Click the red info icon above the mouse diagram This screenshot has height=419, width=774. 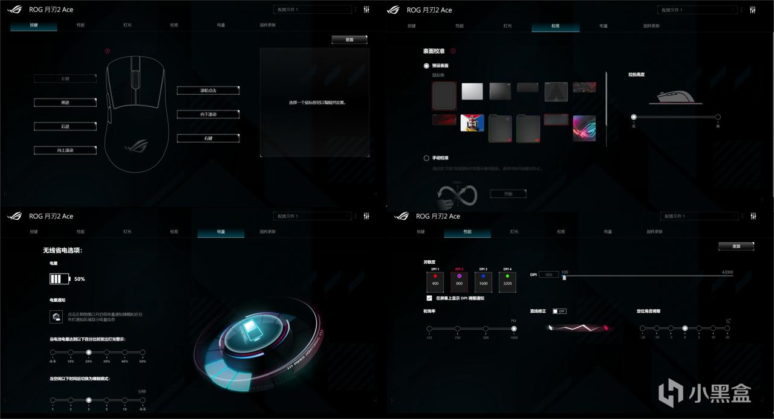(x=107, y=51)
